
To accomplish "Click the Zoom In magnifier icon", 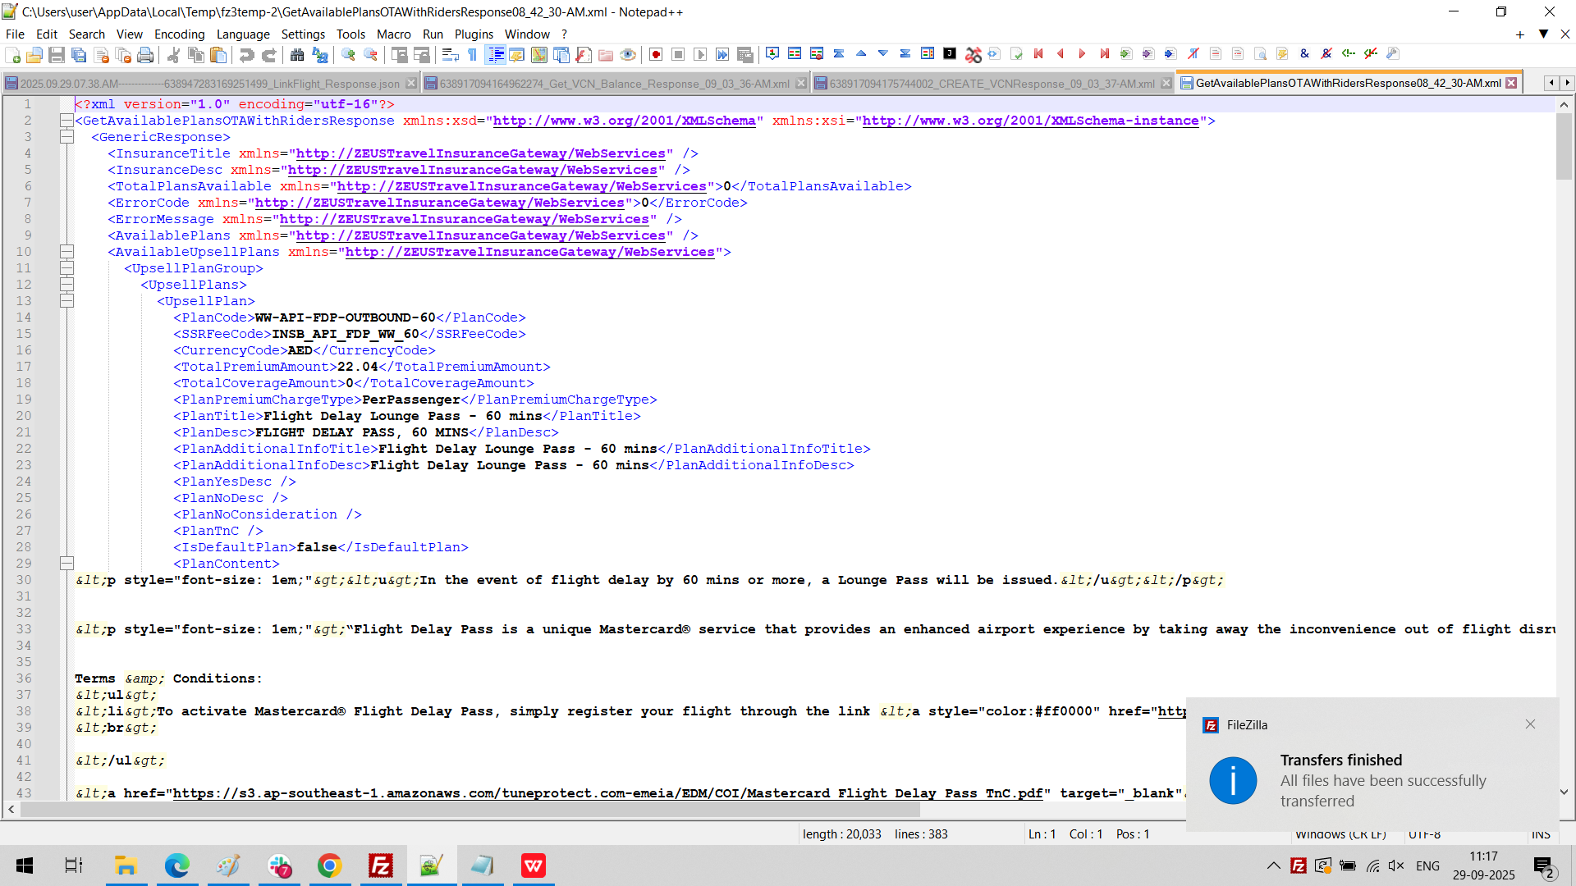I will click(349, 55).
